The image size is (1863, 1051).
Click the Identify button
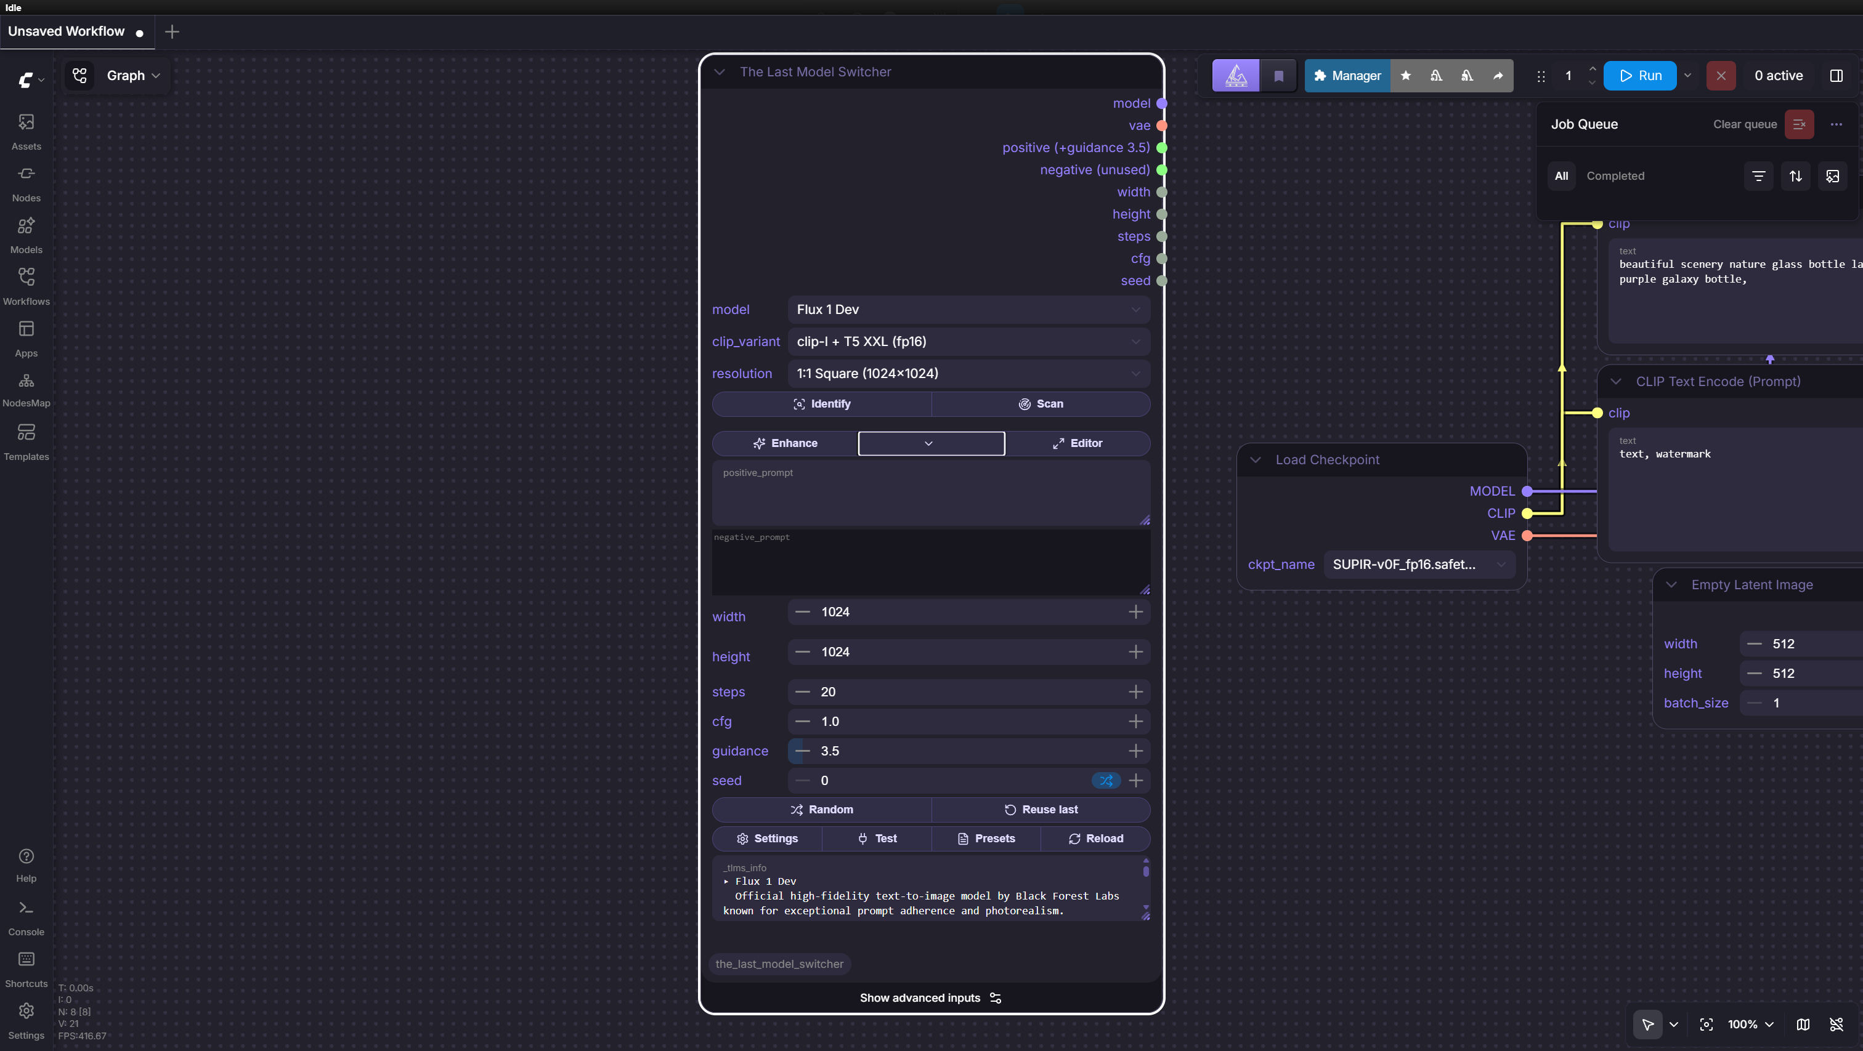[x=822, y=404]
